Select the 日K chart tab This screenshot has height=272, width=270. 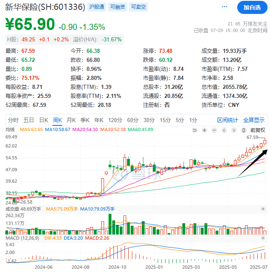coord(43,120)
